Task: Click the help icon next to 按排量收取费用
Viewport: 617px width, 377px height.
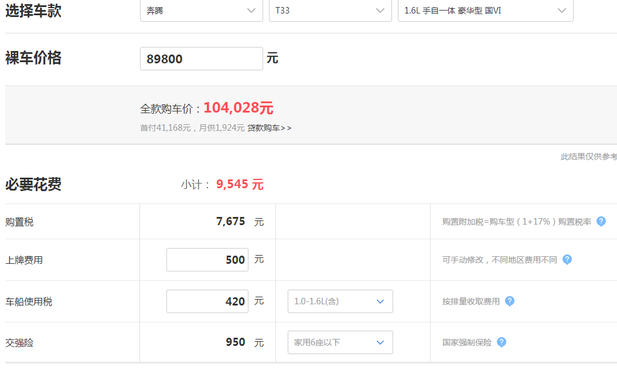Action: pos(510,301)
